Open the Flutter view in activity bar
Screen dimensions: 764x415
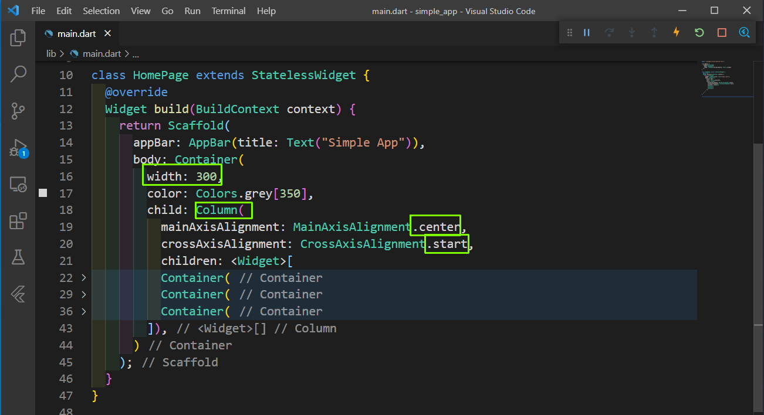18,295
